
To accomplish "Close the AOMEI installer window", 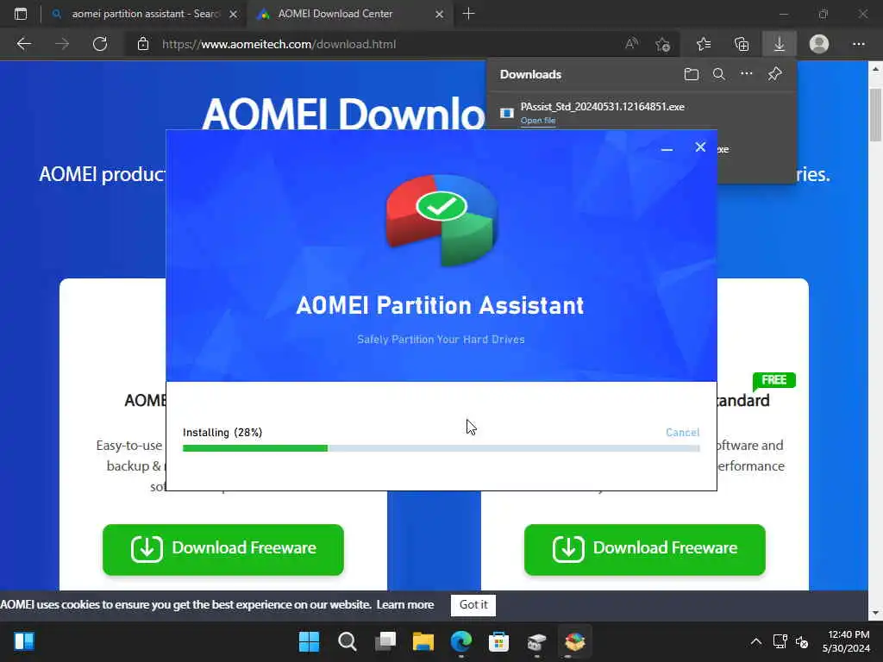I will 700,147.
